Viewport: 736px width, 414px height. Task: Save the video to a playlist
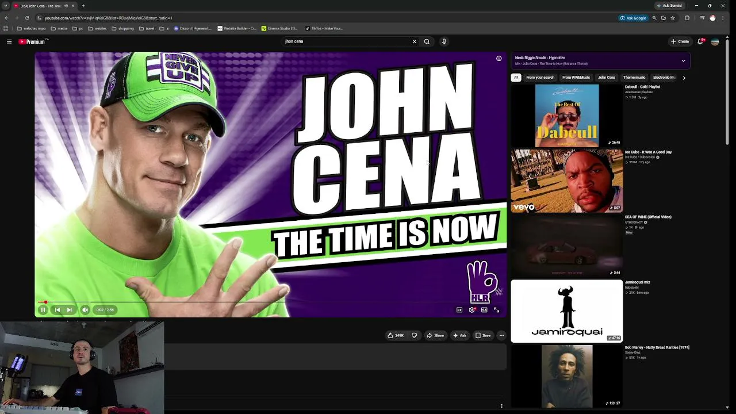pyautogui.click(x=483, y=335)
